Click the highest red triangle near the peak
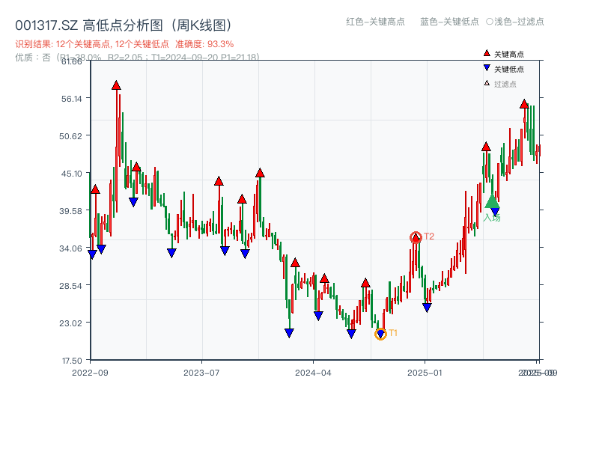599x449 pixels. (117, 86)
